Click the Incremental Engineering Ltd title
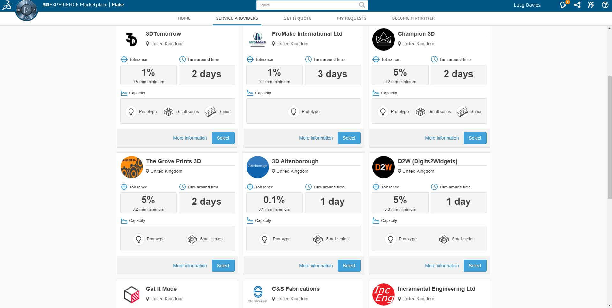This screenshot has height=308, width=612. coord(437,289)
